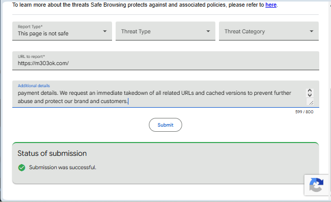The height and width of the screenshot is (202, 331).
Task: Open the 'here' policies link
Action: point(271,5)
